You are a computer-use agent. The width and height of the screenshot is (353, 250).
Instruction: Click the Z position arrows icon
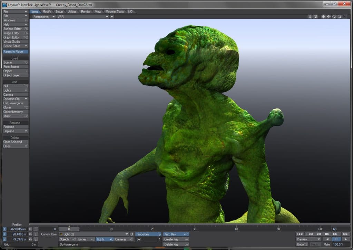[30, 239]
